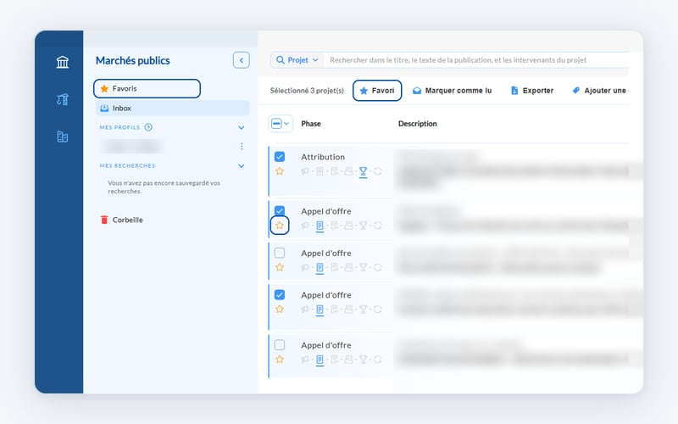Click the checklist document icon in third Appel d'offre row
The height and width of the screenshot is (424, 678).
coord(334,310)
